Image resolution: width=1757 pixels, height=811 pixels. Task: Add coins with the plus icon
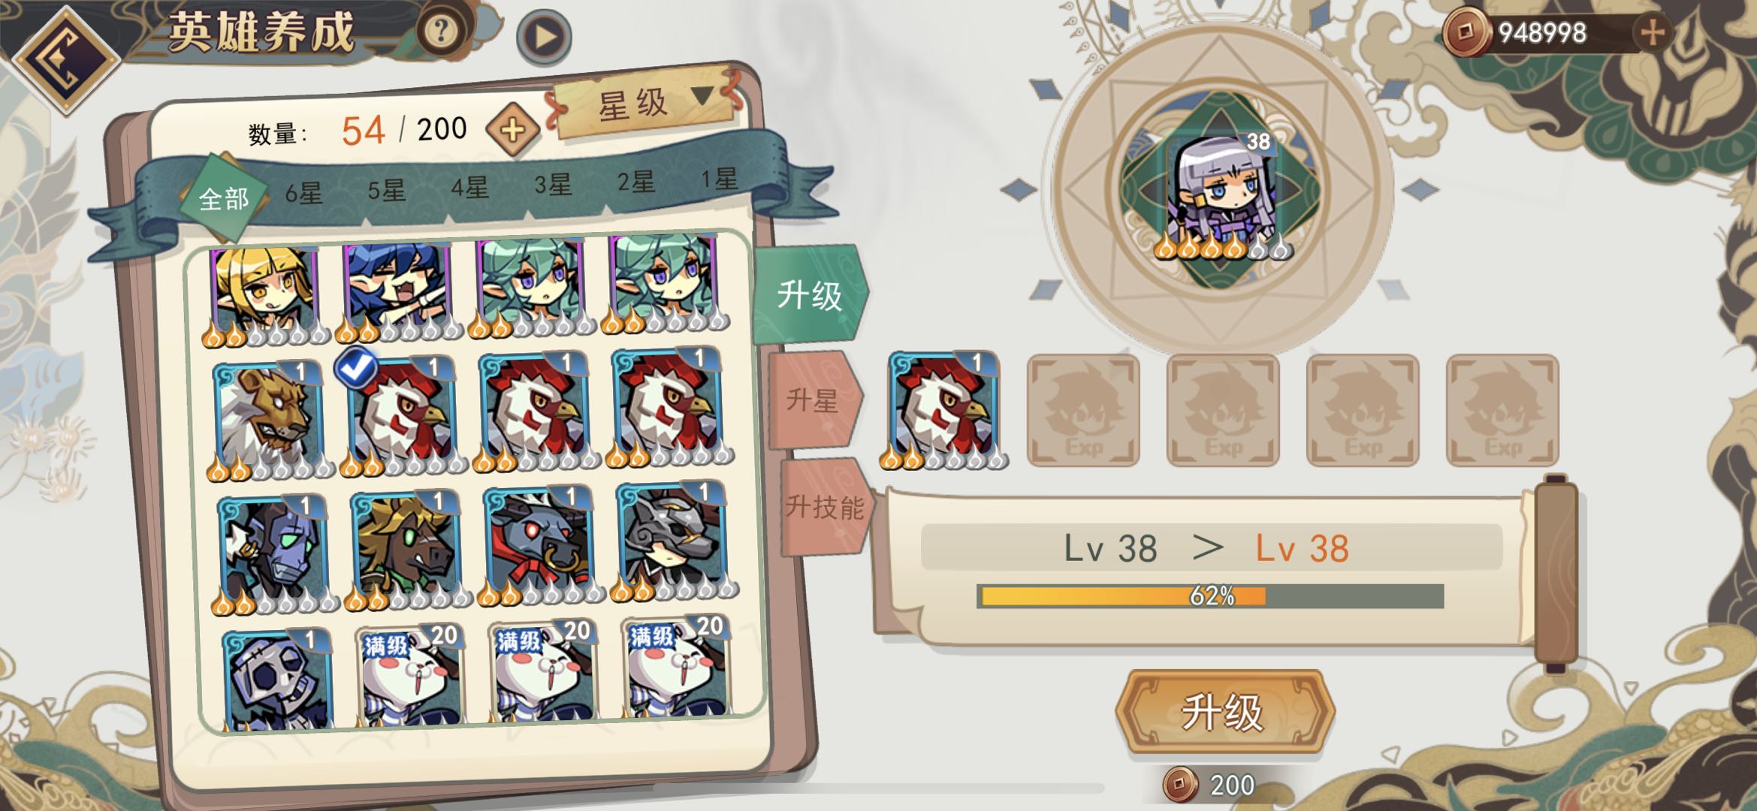pos(1653,32)
